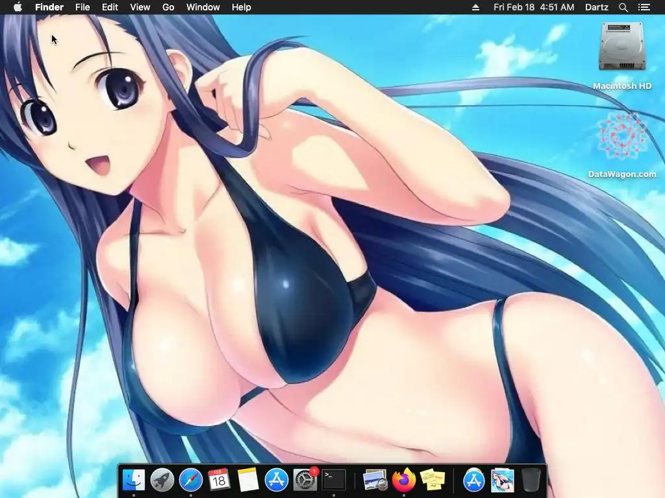The width and height of the screenshot is (665, 498).
Task: Open the Apple menu
Action: 18,7
